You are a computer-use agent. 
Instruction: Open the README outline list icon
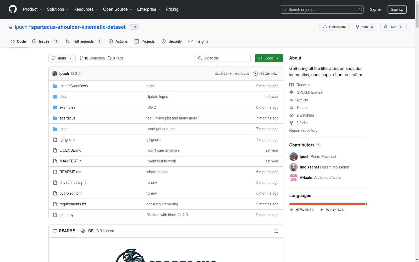coord(276,231)
